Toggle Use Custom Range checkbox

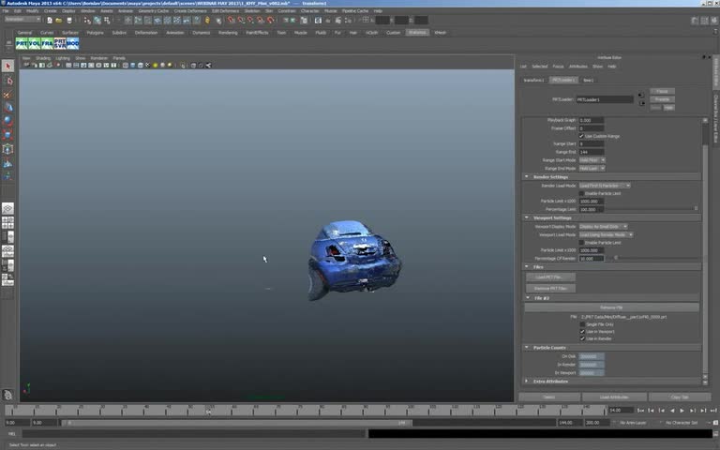point(582,136)
